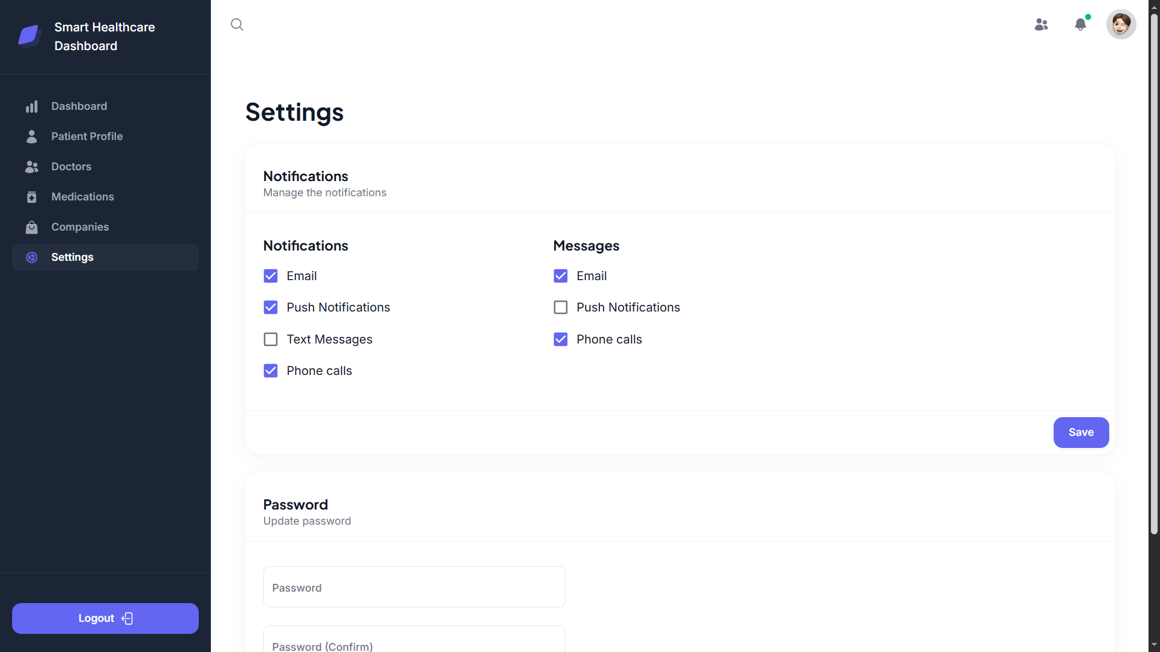1160x652 pixels.
Task: Click the 'Messages' column heading
Action: (x=586, y=246)
